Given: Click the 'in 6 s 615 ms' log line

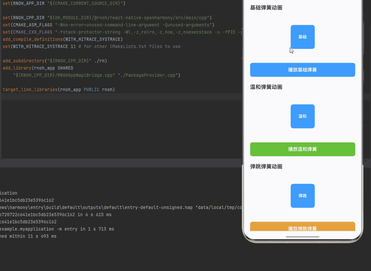Looking at the screenshot, I should pos(56,215).
